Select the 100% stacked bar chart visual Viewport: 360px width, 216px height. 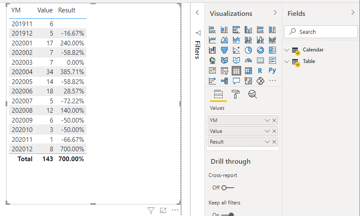click(260, 30)
